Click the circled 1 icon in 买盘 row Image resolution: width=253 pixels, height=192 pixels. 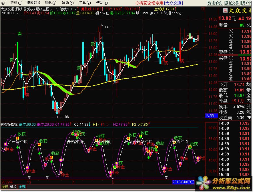[x=231, y=58]
